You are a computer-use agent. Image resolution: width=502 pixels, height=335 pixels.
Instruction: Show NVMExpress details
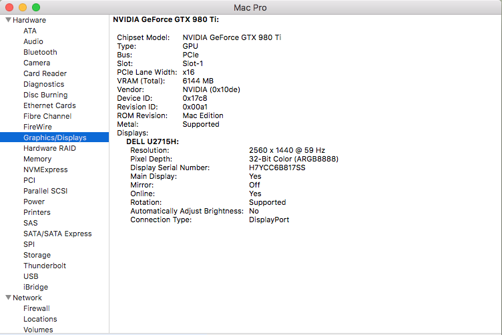(45, 170)
